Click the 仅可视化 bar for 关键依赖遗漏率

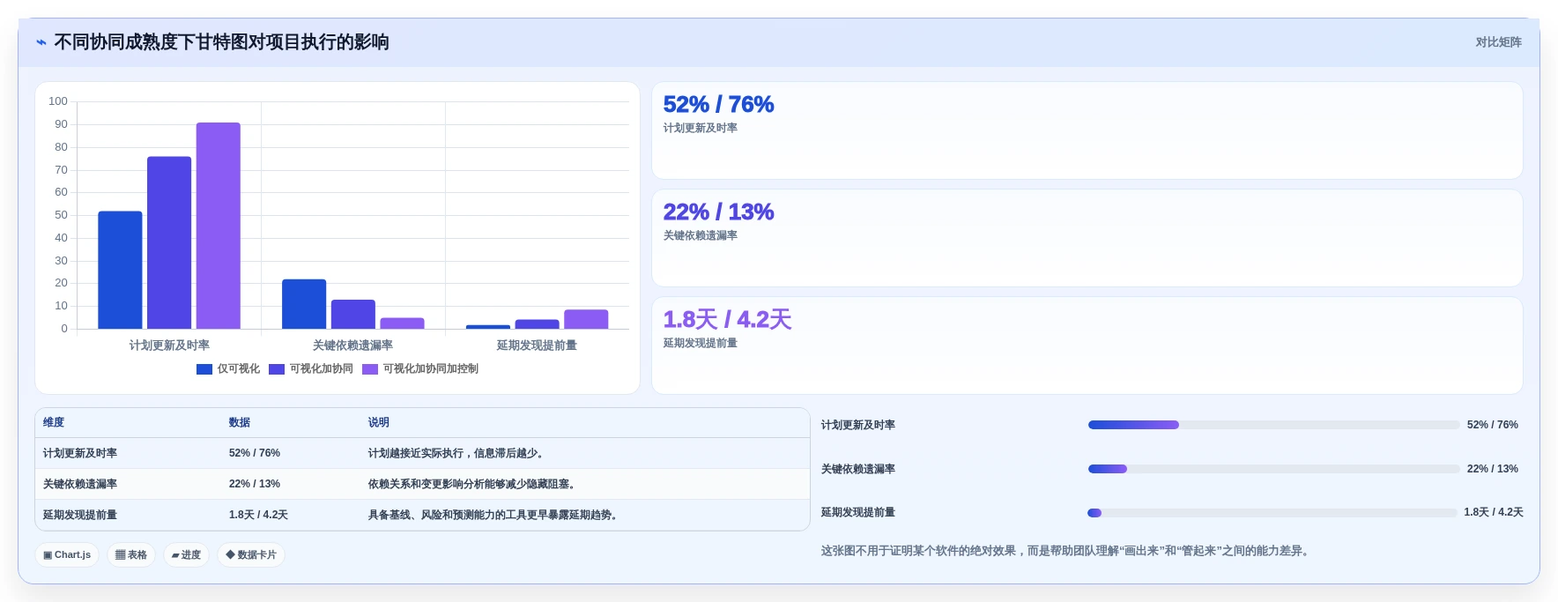click(x=304, y=304)
